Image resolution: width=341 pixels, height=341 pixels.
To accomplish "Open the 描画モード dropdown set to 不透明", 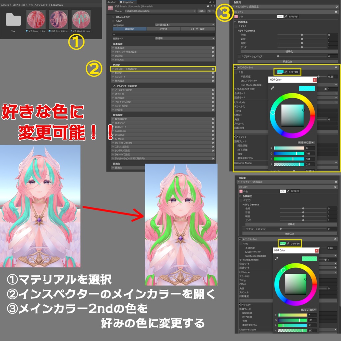I will 184,39.
